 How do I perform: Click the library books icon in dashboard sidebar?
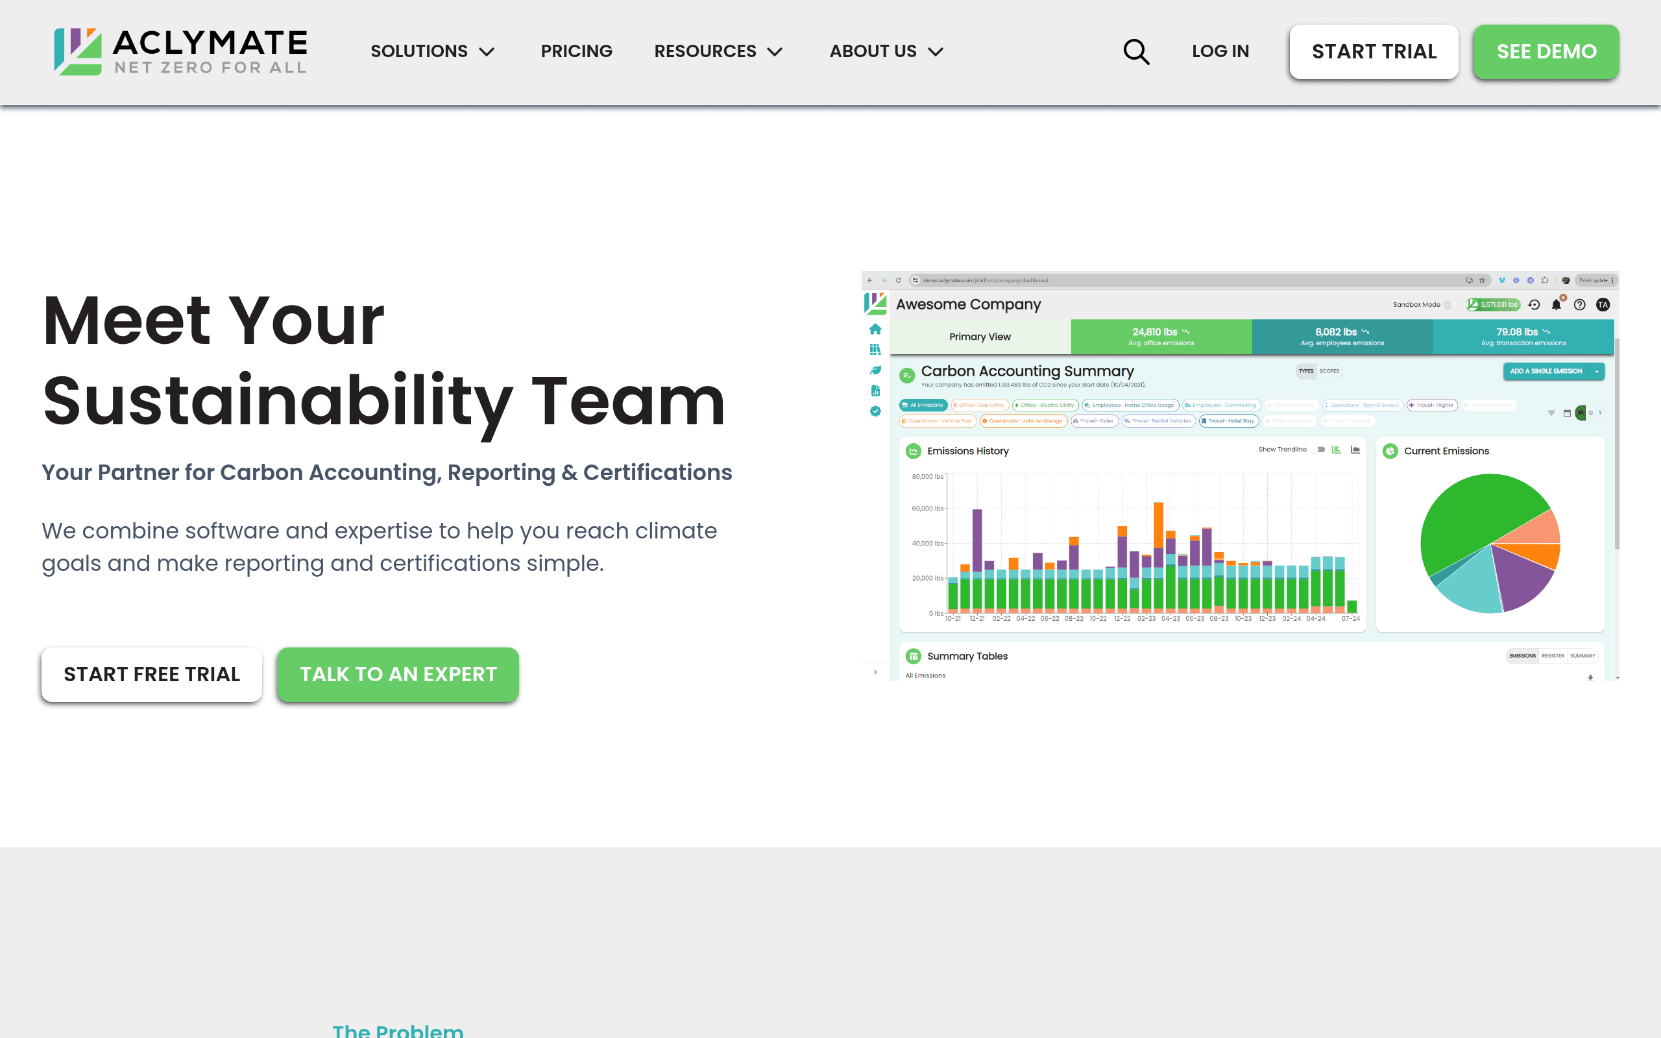coord(875,350)
